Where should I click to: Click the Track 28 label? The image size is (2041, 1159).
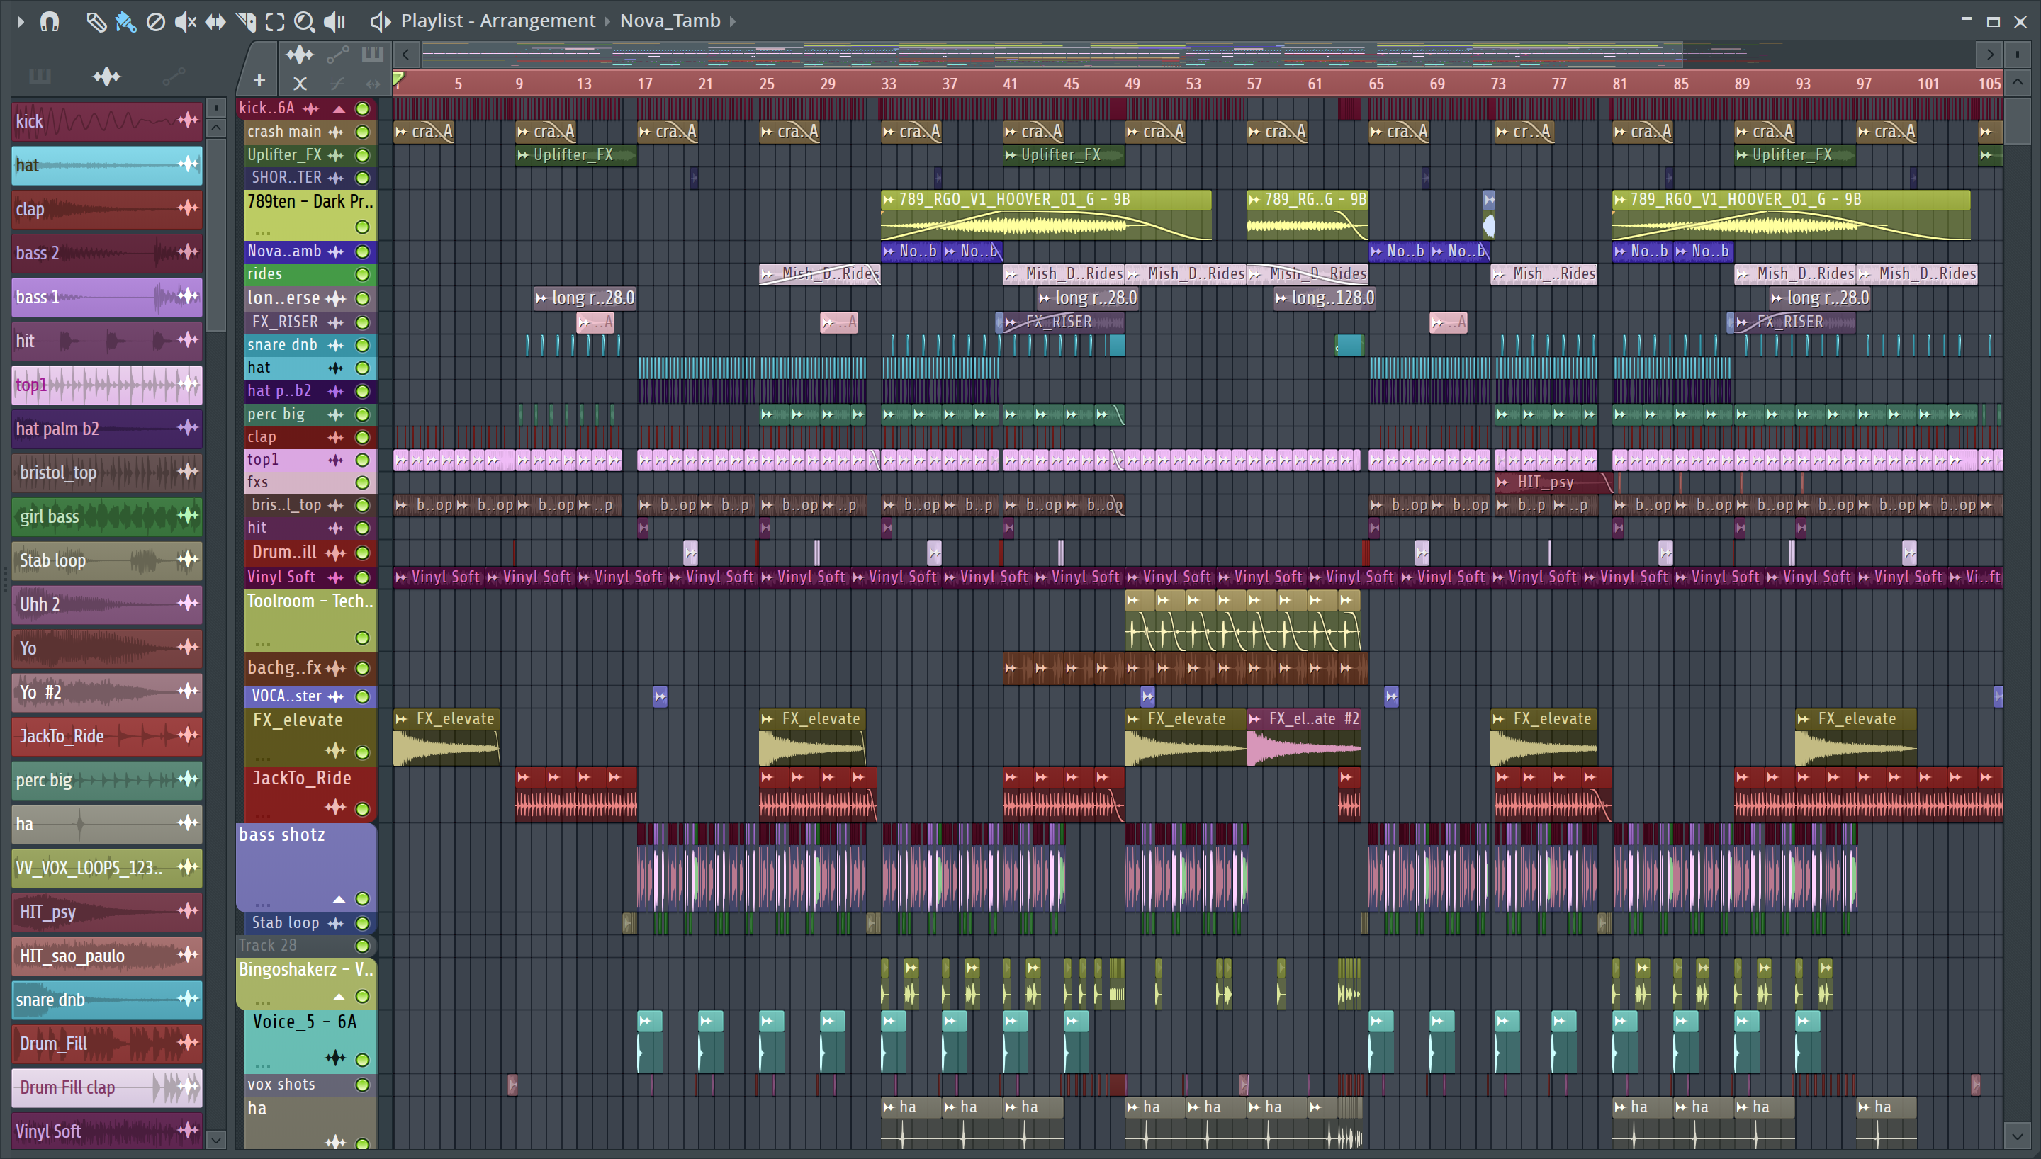tap(267, 946)
